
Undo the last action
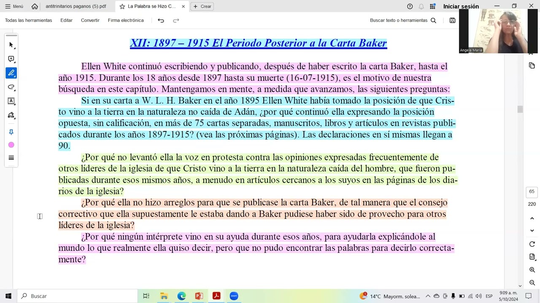161,20
